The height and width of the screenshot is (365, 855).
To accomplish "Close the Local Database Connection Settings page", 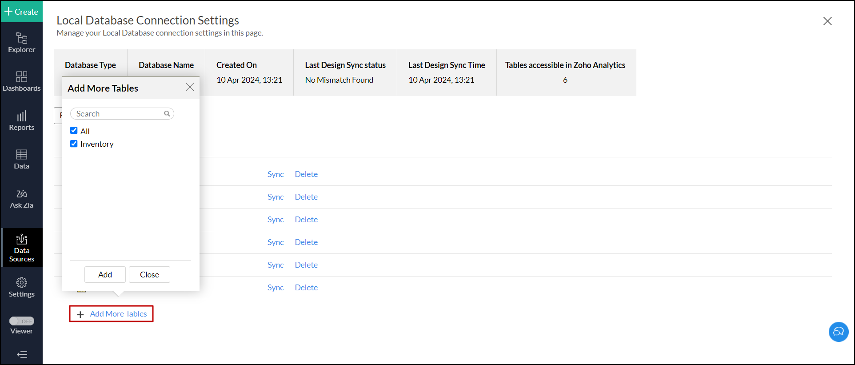I will click(827, 21).
